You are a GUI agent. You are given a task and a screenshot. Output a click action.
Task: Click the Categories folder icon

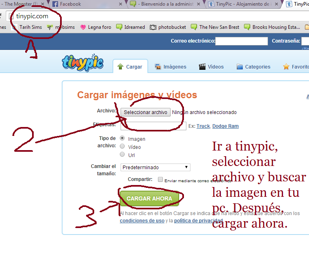point(240,67)
